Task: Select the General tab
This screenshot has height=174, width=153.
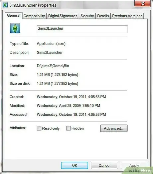Action: pyautogui.click(x=14, y=15)
